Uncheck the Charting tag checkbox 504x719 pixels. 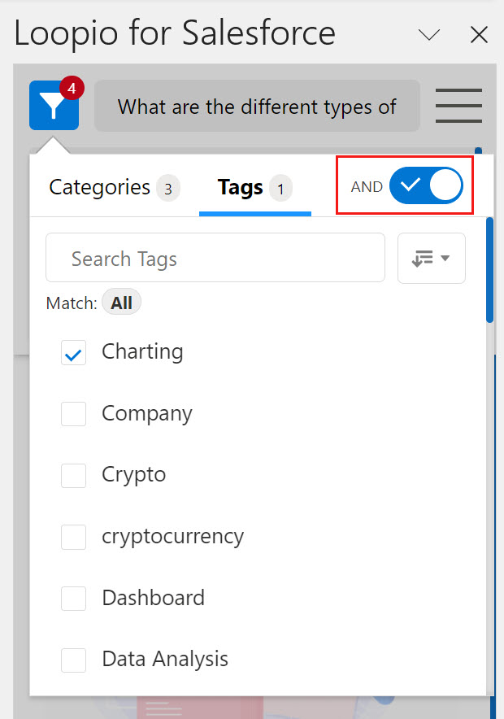(x=73, y=353)
